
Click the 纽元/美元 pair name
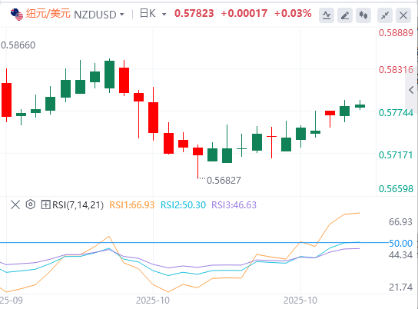pos(48,14)
